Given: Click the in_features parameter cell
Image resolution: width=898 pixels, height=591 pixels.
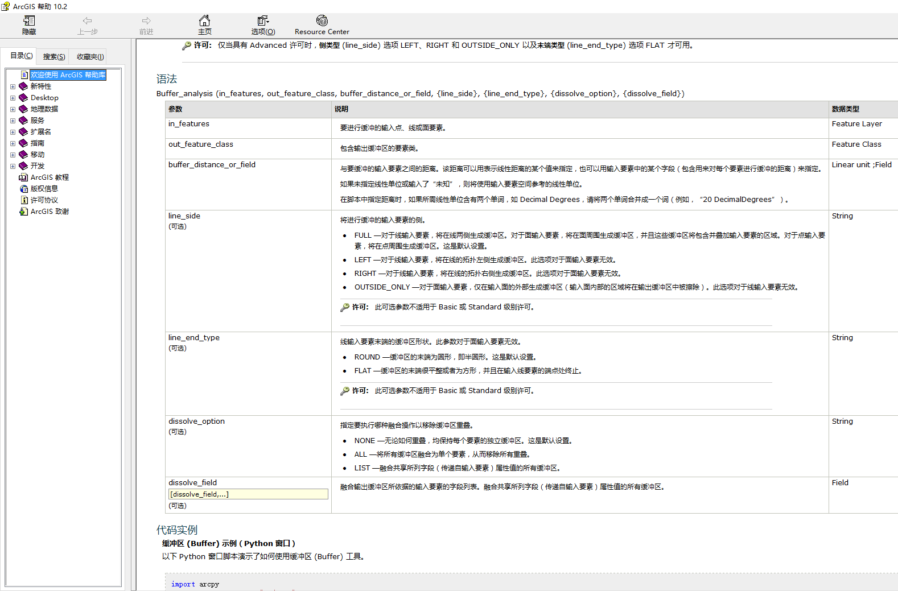Looking at the screenshot, I should [249, 128].
